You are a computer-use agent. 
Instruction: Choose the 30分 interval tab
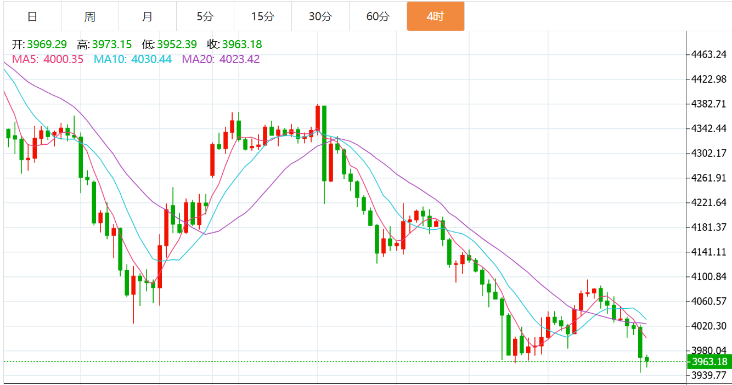click(320, 16)
